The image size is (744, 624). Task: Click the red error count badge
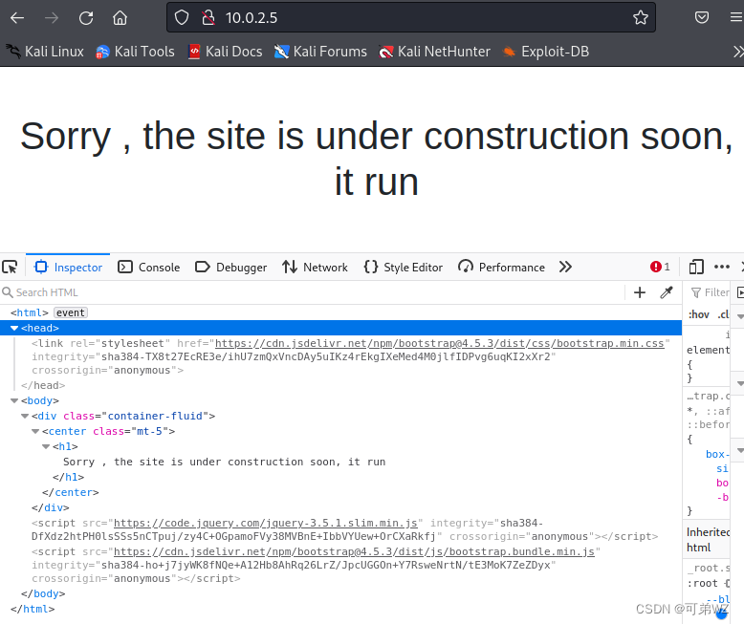point(660,267)
